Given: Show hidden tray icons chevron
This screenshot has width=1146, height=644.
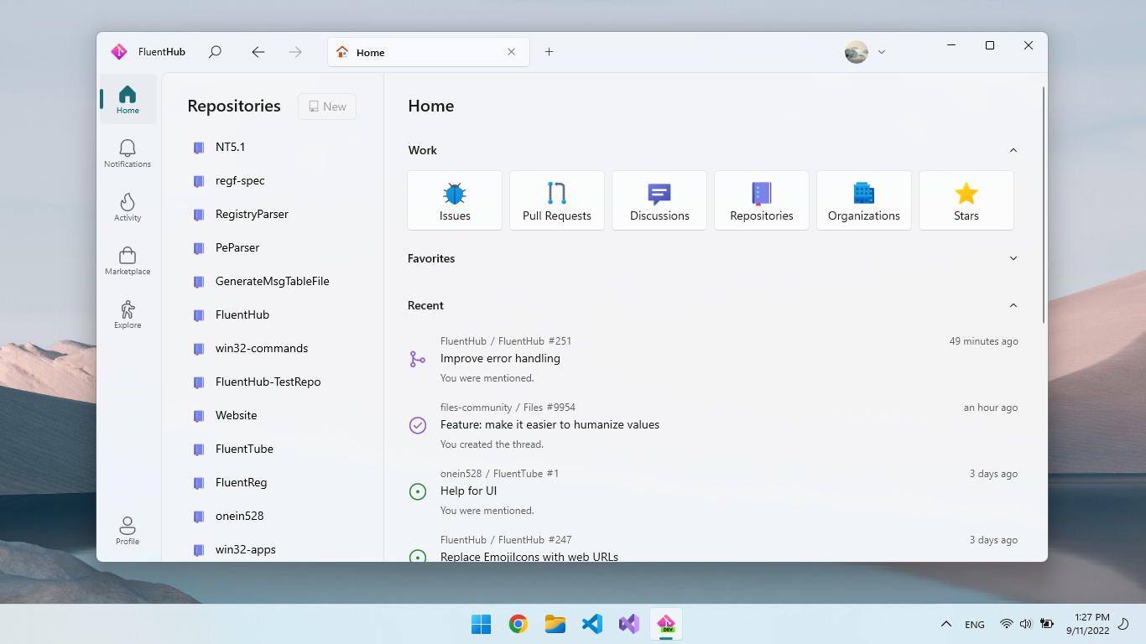Looking at the screenshot, I should tap(946, 624).
